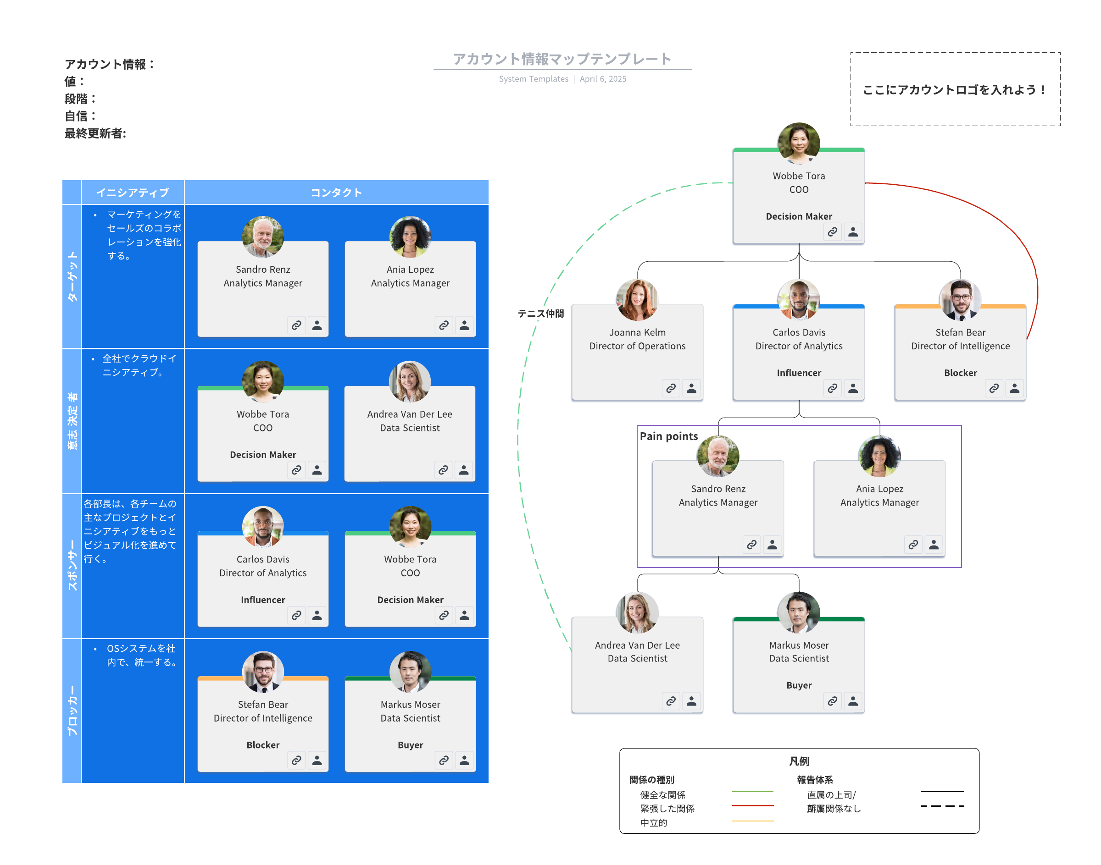Click the 全社でクラウドイニシアティブ initiative text
1101x865 pixels.
139,366
